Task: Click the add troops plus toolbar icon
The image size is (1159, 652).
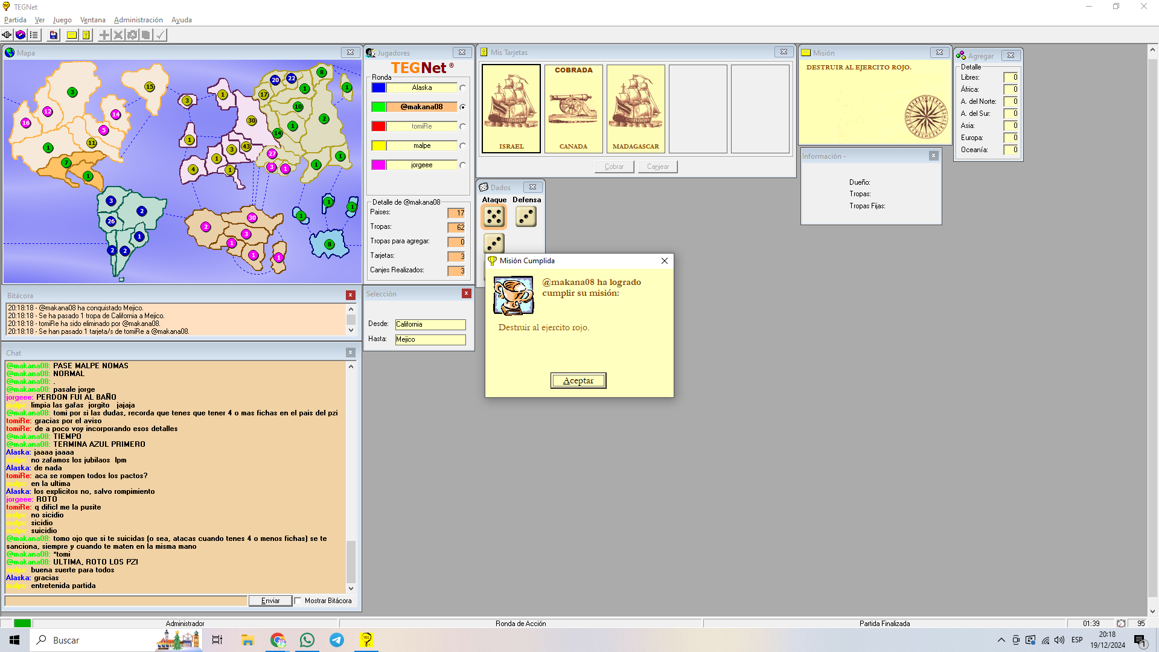Action: [104, 35]
